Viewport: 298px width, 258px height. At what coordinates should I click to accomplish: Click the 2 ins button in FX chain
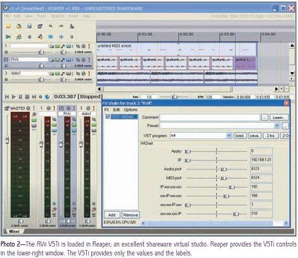(271, 136)
